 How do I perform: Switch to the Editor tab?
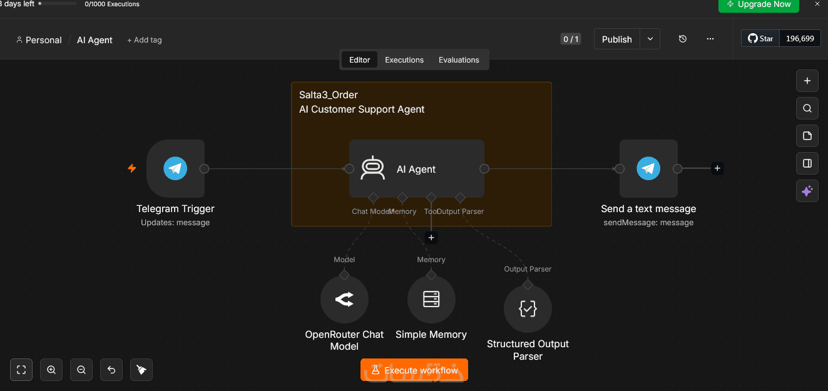(x=360, y=59)
